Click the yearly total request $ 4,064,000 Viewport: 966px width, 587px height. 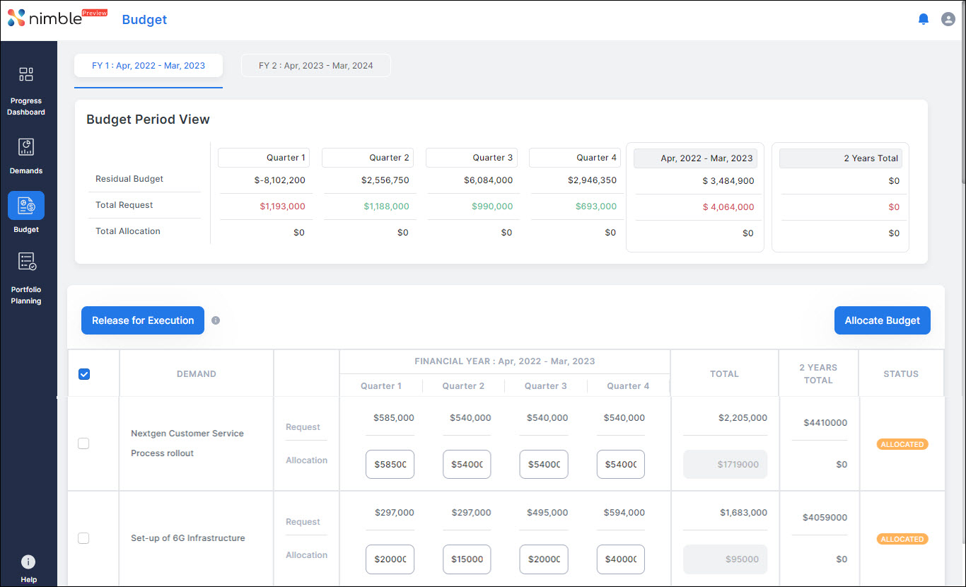tap(728, 207)
